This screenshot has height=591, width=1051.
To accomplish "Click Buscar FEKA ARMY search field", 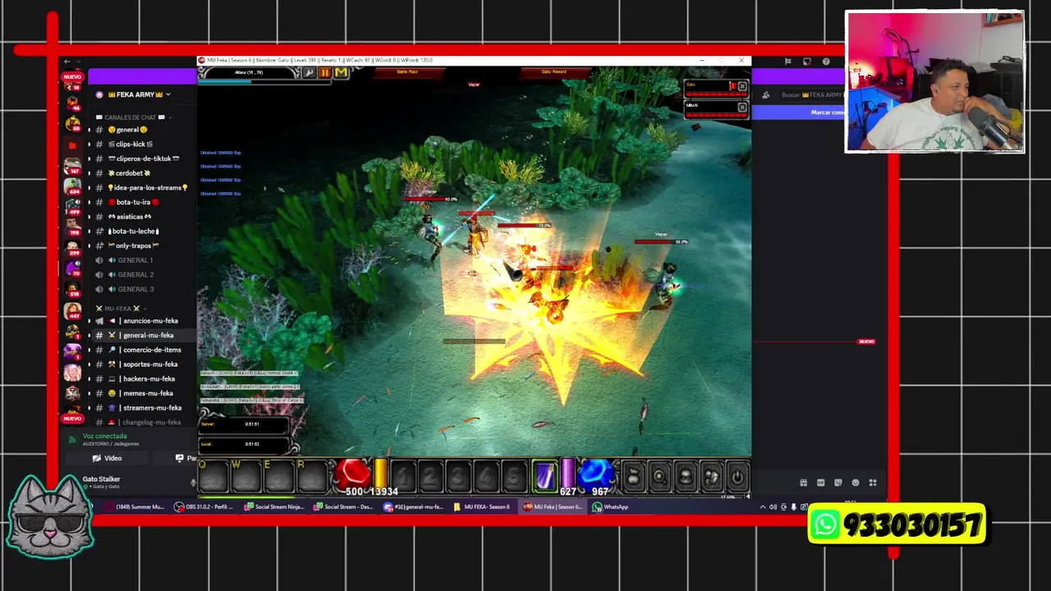I will coord(811,94).
